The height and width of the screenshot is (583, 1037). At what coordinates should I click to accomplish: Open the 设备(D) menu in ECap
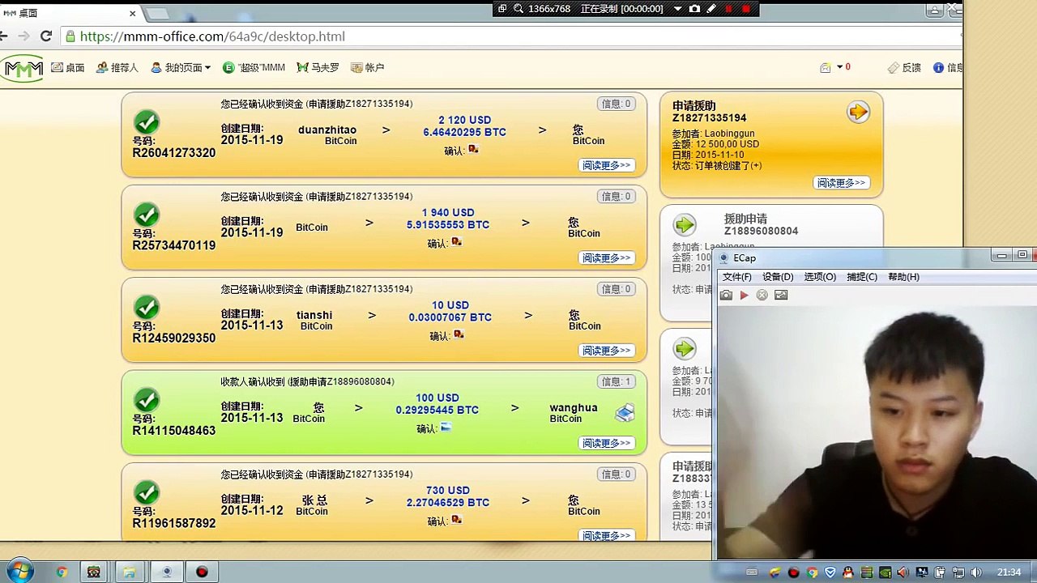click(778, 277)
